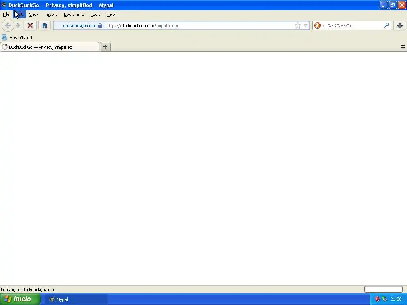This screenshot has width=407, height=305.
Task: Open the URL history dropdown arrow
Action: (306, 25)
